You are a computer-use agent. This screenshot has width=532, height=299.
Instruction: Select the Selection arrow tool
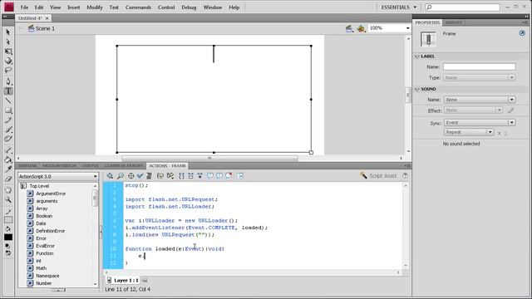[8, 32]
